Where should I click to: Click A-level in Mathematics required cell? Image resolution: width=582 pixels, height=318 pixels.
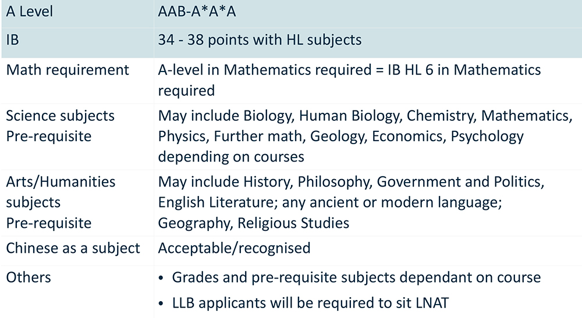349,80
